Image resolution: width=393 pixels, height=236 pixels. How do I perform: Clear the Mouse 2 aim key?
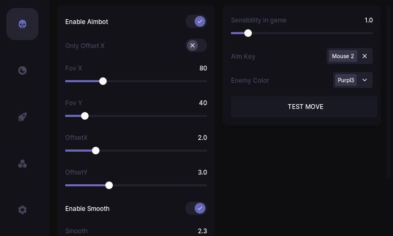pyautogui.click(x=365, y=56)
